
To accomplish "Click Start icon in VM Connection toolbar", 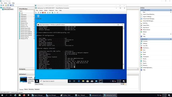I will pos(38,13).
